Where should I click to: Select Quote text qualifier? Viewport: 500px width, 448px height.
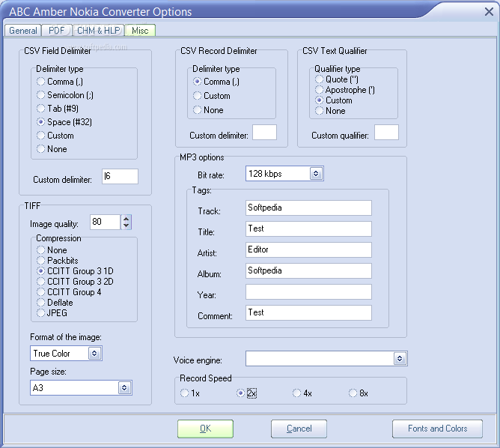pyautogui.click(x=337, y=79)
